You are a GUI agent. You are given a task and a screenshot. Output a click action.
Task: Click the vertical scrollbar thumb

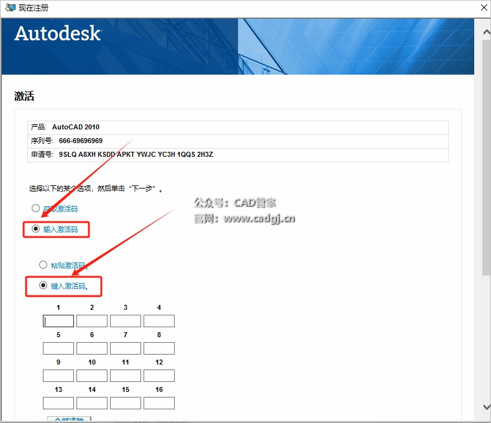pyautogui.click(x=486, y=157)
